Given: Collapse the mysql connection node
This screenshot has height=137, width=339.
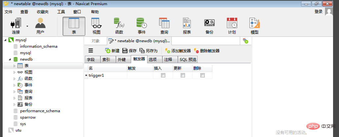Looking at the screenshot, I should tap(5, 40).
